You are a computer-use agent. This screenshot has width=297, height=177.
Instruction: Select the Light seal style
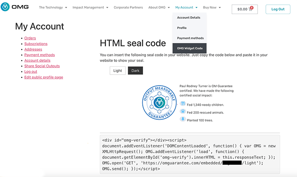tap(118, 71)
